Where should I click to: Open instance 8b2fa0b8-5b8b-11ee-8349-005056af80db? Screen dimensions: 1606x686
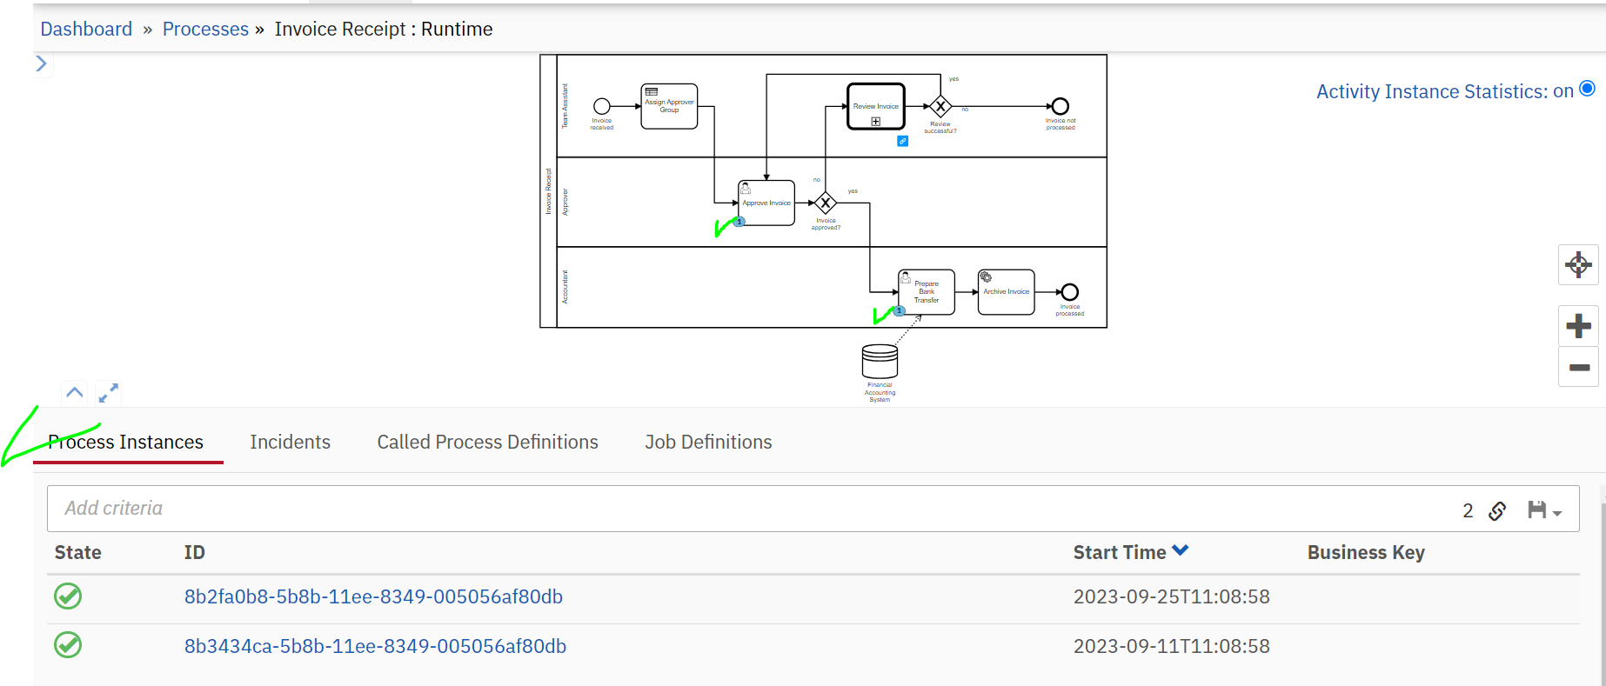coord(373,596)
